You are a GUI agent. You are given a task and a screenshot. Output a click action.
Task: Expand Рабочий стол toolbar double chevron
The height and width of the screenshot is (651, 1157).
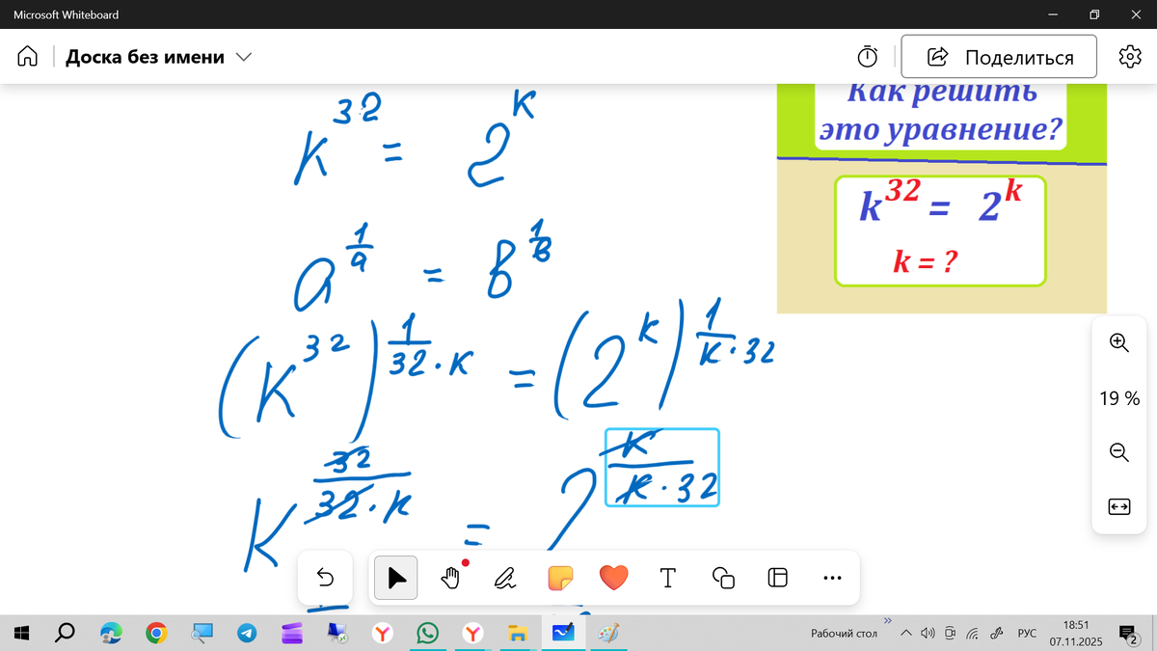click(x=888, y=620)
